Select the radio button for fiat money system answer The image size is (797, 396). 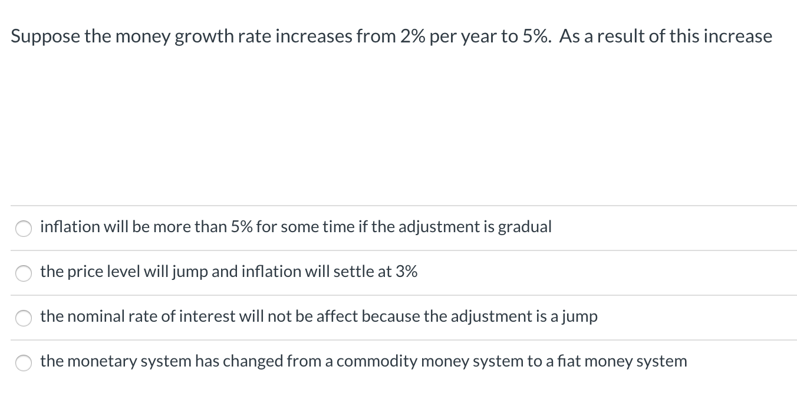[x=24, y=362]
